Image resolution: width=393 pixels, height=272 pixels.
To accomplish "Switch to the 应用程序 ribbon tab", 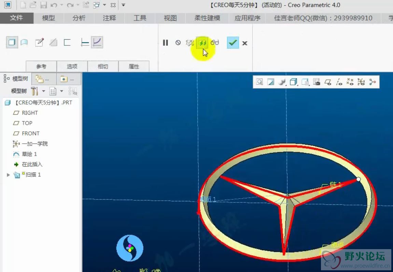I will point(248,18).
